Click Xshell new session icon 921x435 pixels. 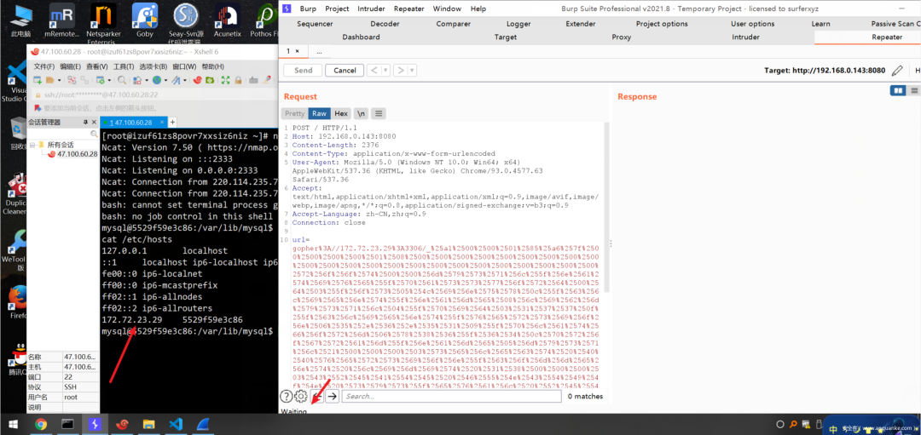(x=38, y=80)
